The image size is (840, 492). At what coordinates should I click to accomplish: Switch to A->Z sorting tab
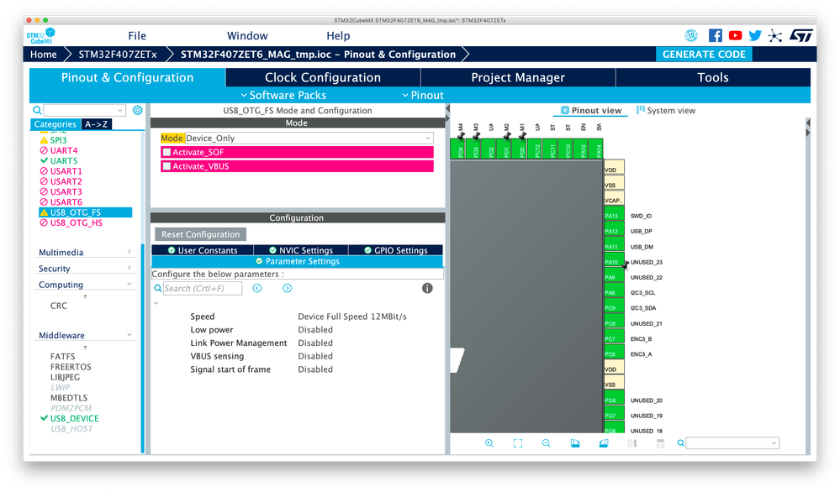(x=97, y=124)
